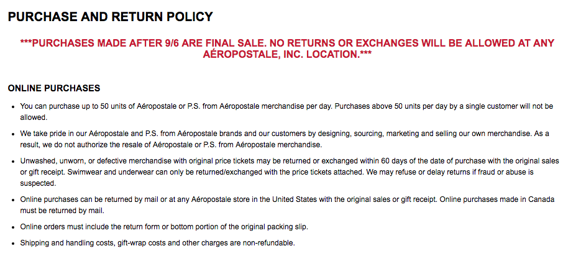Click the bullet marker before 'You can purchase'
Screen dimensions: 576x256
pyautogui.click(x=13, y=107)
